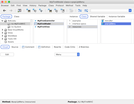Select the examples protocol
The height and width of the screenshot is (104, 134).
point(82,21)
